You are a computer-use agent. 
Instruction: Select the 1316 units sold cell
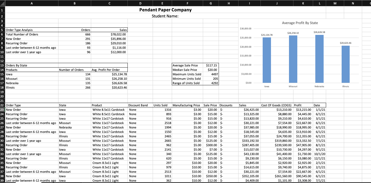pyautogui.click(x=162, y=110)
